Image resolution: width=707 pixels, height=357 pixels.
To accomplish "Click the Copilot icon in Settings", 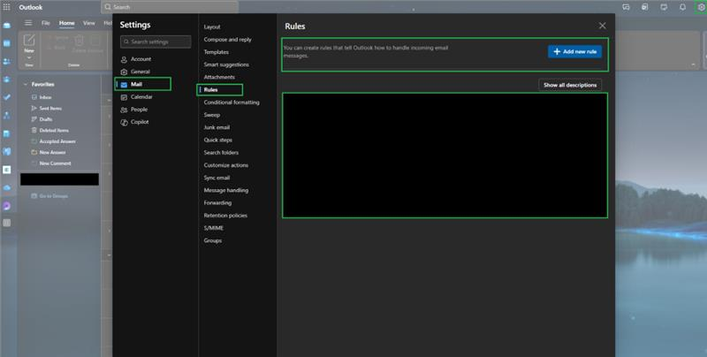I will coord(124,122).
